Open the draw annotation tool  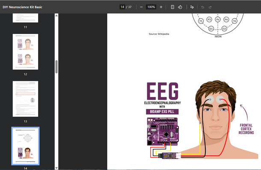coord(192,7)
